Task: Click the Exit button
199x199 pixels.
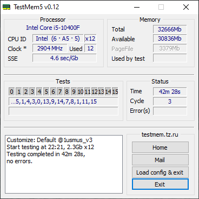Action: 160,184
